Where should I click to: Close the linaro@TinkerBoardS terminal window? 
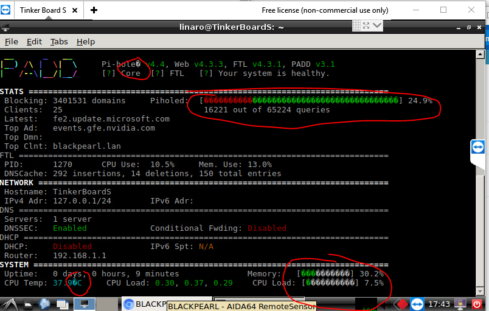[x=479, y=27]
